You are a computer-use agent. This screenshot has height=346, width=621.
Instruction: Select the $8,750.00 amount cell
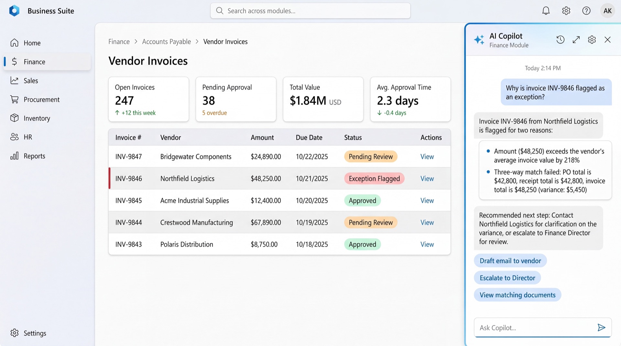click(264, 245)
